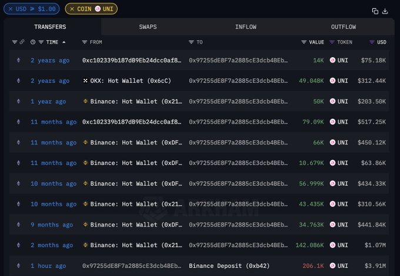
Task: Open sender 0x97255dE8… on the 1 hour ago row
Action: [x=132, y=266]
